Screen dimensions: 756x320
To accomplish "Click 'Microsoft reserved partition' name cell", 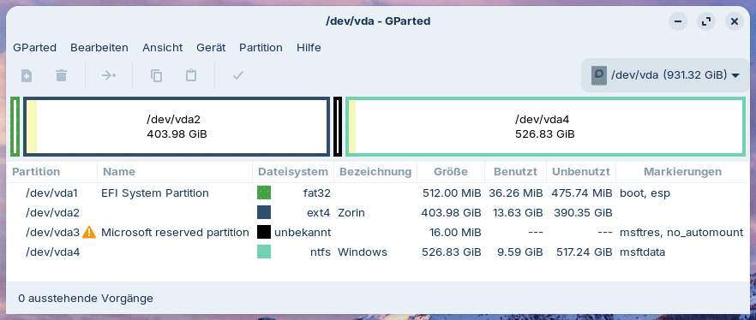I will click(175, 233).
